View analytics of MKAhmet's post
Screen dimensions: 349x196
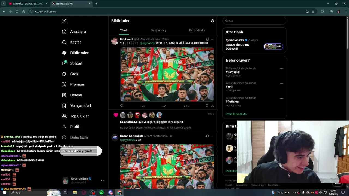click(186, 106)
